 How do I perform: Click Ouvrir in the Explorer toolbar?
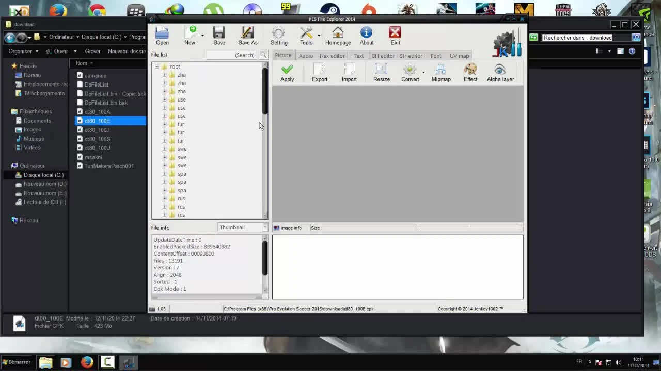(61, 51)
